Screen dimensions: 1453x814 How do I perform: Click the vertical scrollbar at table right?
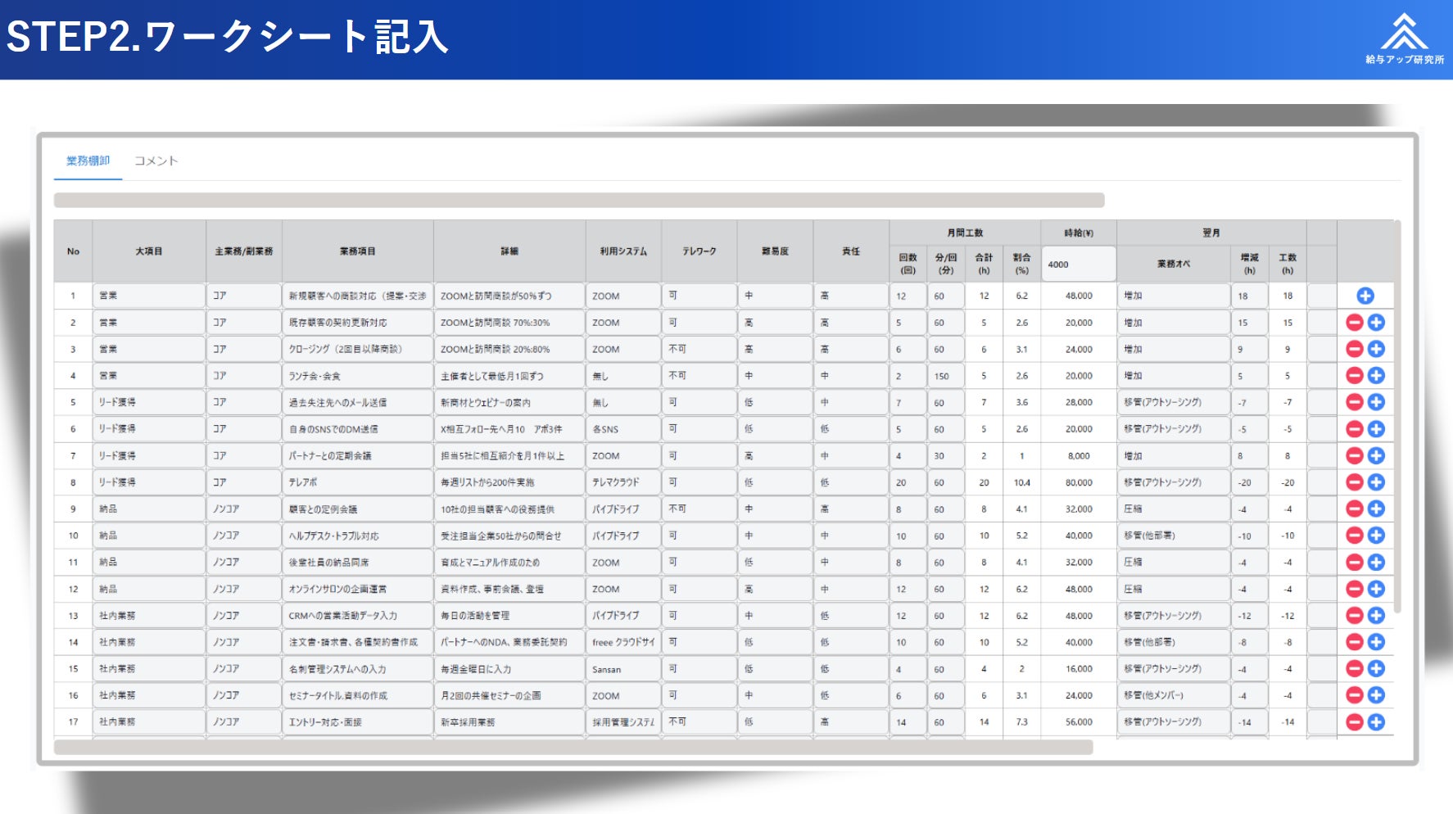pyautogui.click(x=1397, y=416)
